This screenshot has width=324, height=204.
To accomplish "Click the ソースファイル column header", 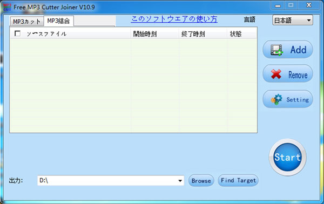I will 70,33.
